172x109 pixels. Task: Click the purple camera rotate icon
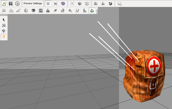(63, 4)
